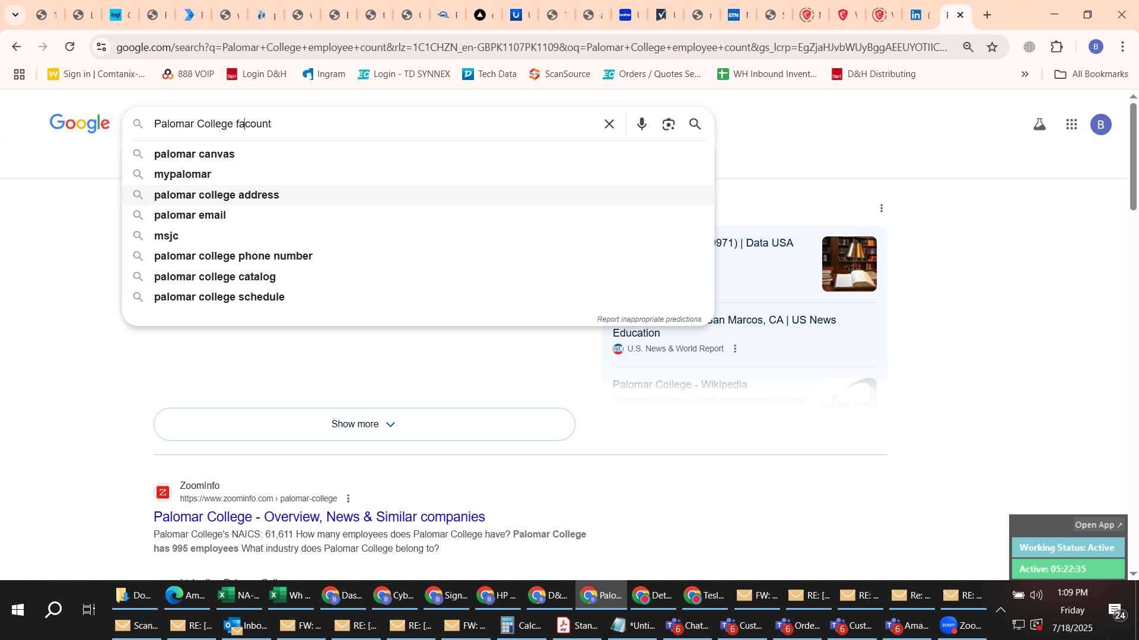The width and height of the screenshot is (1139, 640).
Task: Click the address bar URL
Action: click(x=531, y=47)
